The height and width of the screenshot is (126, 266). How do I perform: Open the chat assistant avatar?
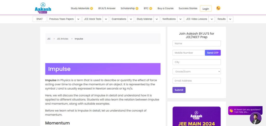[256, 118]
